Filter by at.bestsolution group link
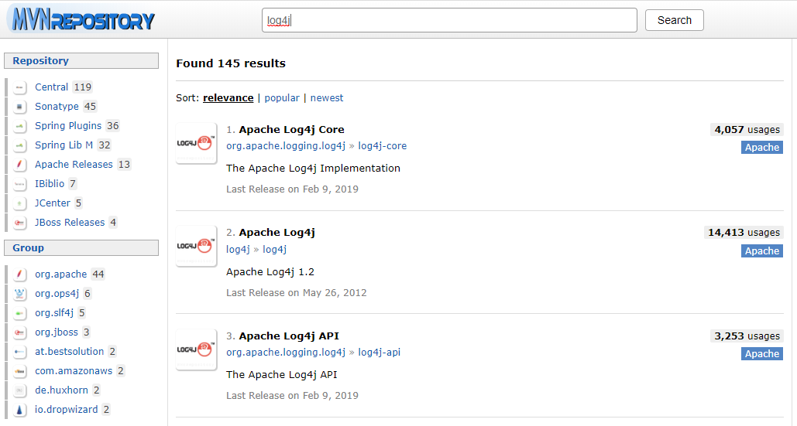The height and width of the screenshot is (426, 797). pyautogui.click(x=69, y=352)
